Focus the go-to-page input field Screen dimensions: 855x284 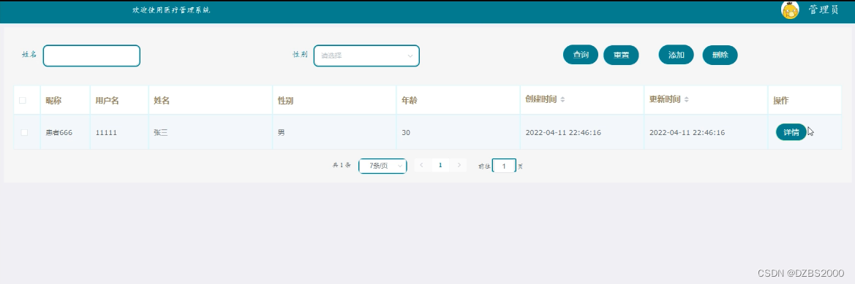505,166
